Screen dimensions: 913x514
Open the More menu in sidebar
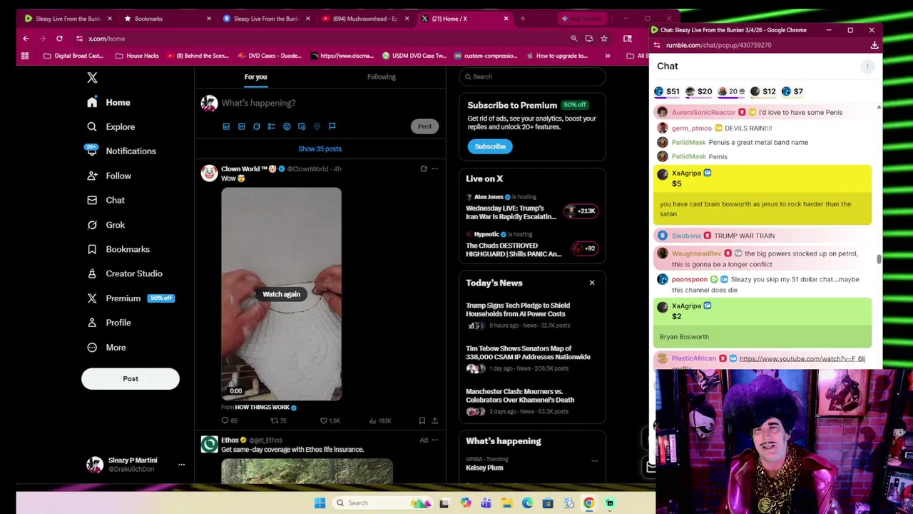pyautogui.click(x=106, y=348)
